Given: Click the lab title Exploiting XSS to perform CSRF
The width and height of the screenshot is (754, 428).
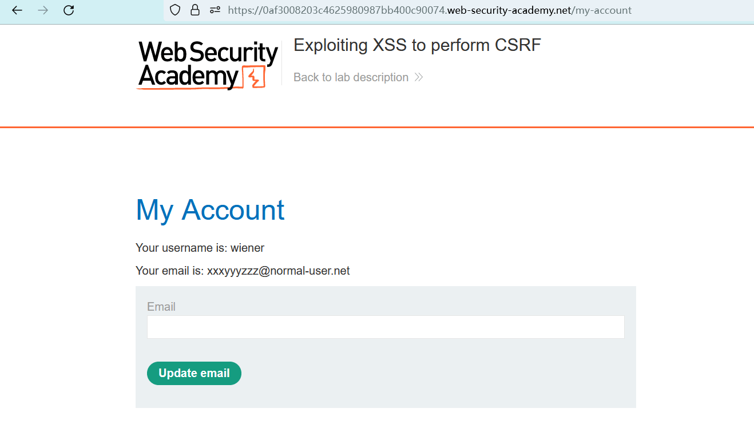Looking at the screenshot, I should pos(417,45).
